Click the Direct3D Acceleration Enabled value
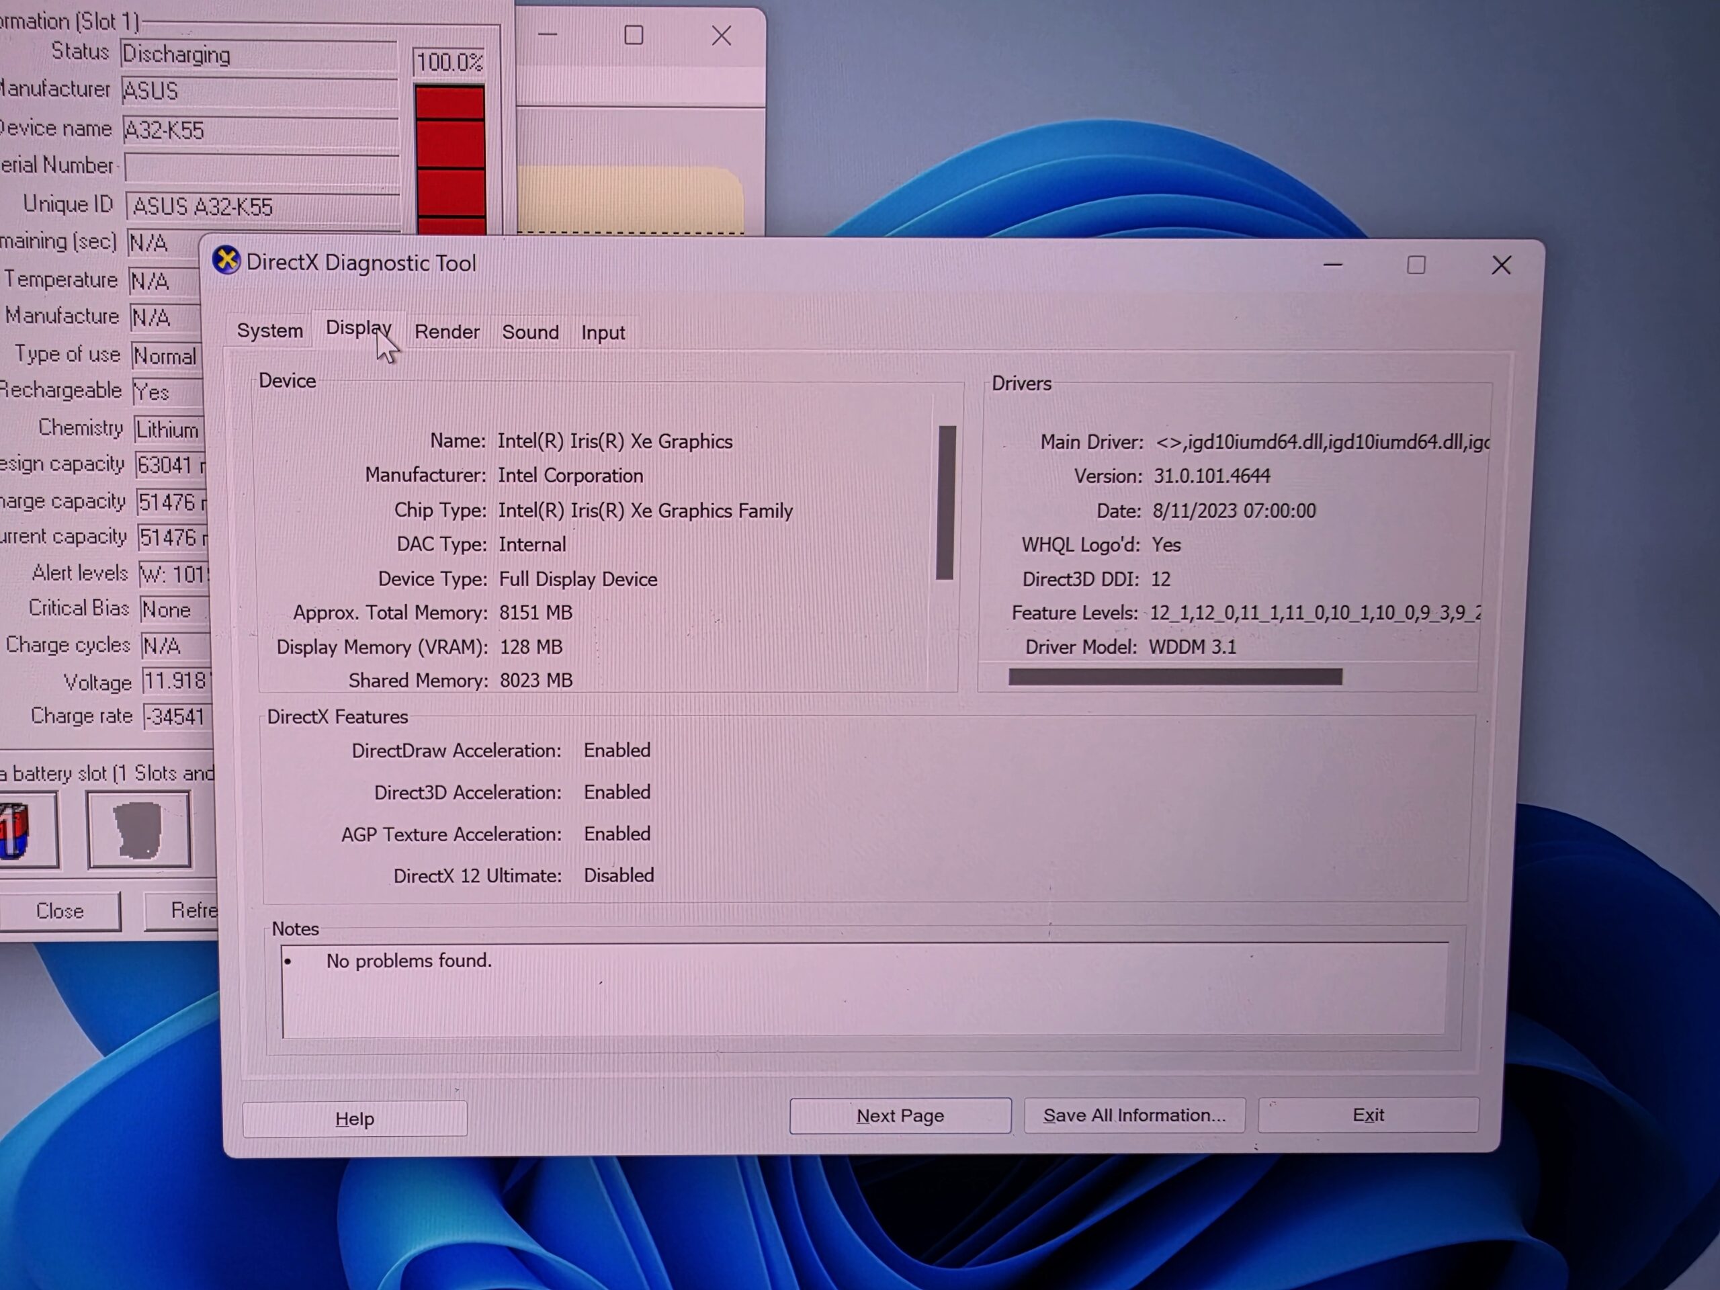The image size is (1720, 1290). click(x=617, y=792)
